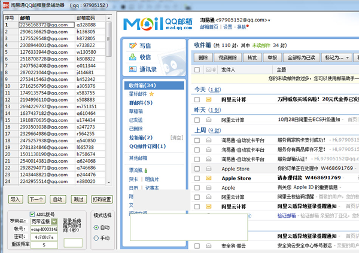
Task: Click the envelope icon on the 服务商家购卡支付成功 row
Action: pos(209,140)
